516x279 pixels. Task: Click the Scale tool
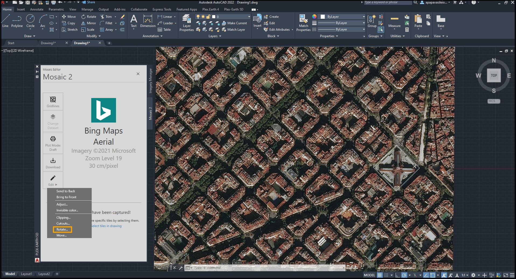tap(88, 30)
